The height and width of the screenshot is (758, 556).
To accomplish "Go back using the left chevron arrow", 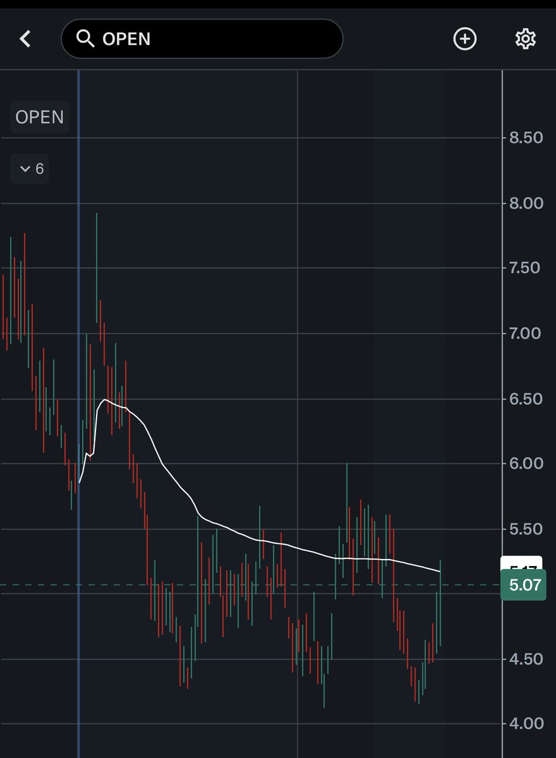I will tap(25, 39).
